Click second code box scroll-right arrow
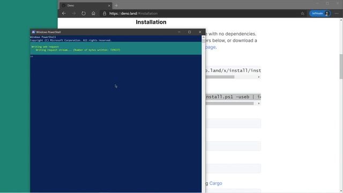 [x=259, y=103]
